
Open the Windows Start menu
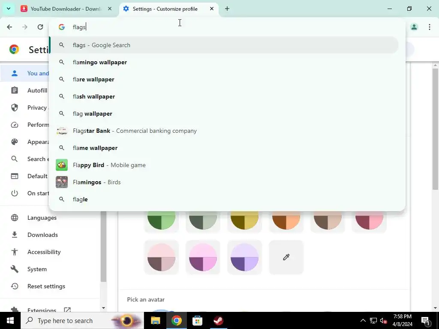click(10, 320)
